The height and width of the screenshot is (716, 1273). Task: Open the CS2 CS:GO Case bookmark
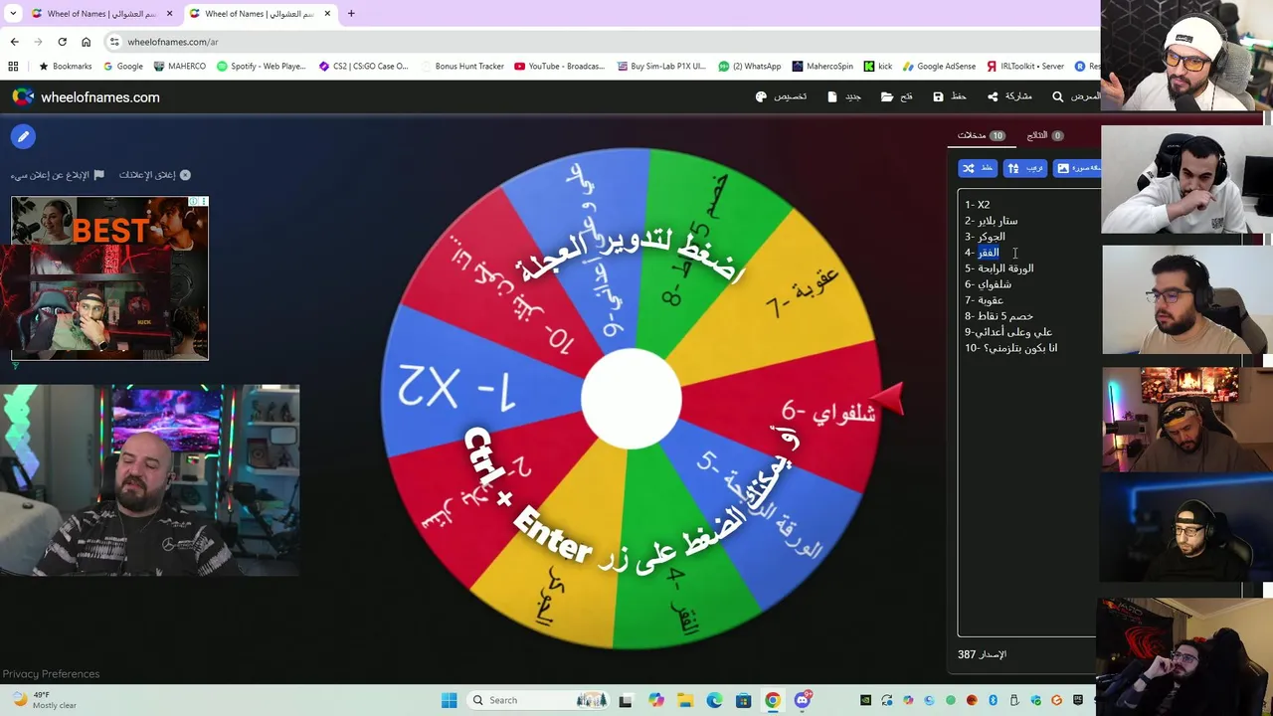point(363,67)
